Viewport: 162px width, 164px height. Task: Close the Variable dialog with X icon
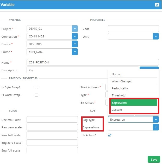click(157, 5)
